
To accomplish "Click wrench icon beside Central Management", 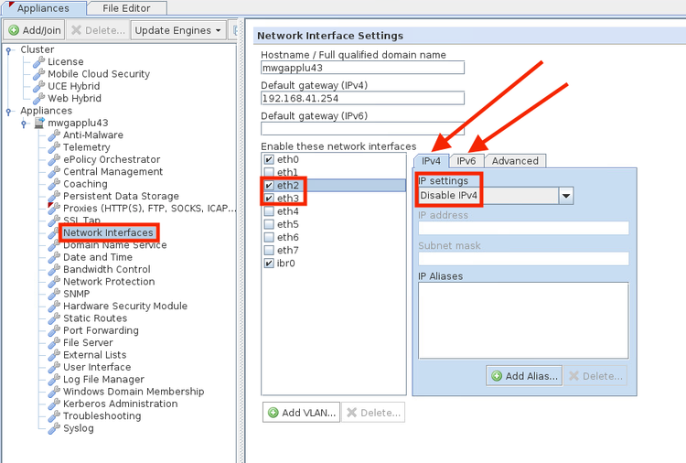I will [54, 171].
